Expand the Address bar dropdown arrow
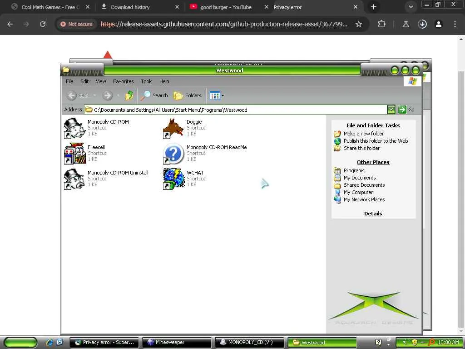465x349 pixels. point(391,110)
